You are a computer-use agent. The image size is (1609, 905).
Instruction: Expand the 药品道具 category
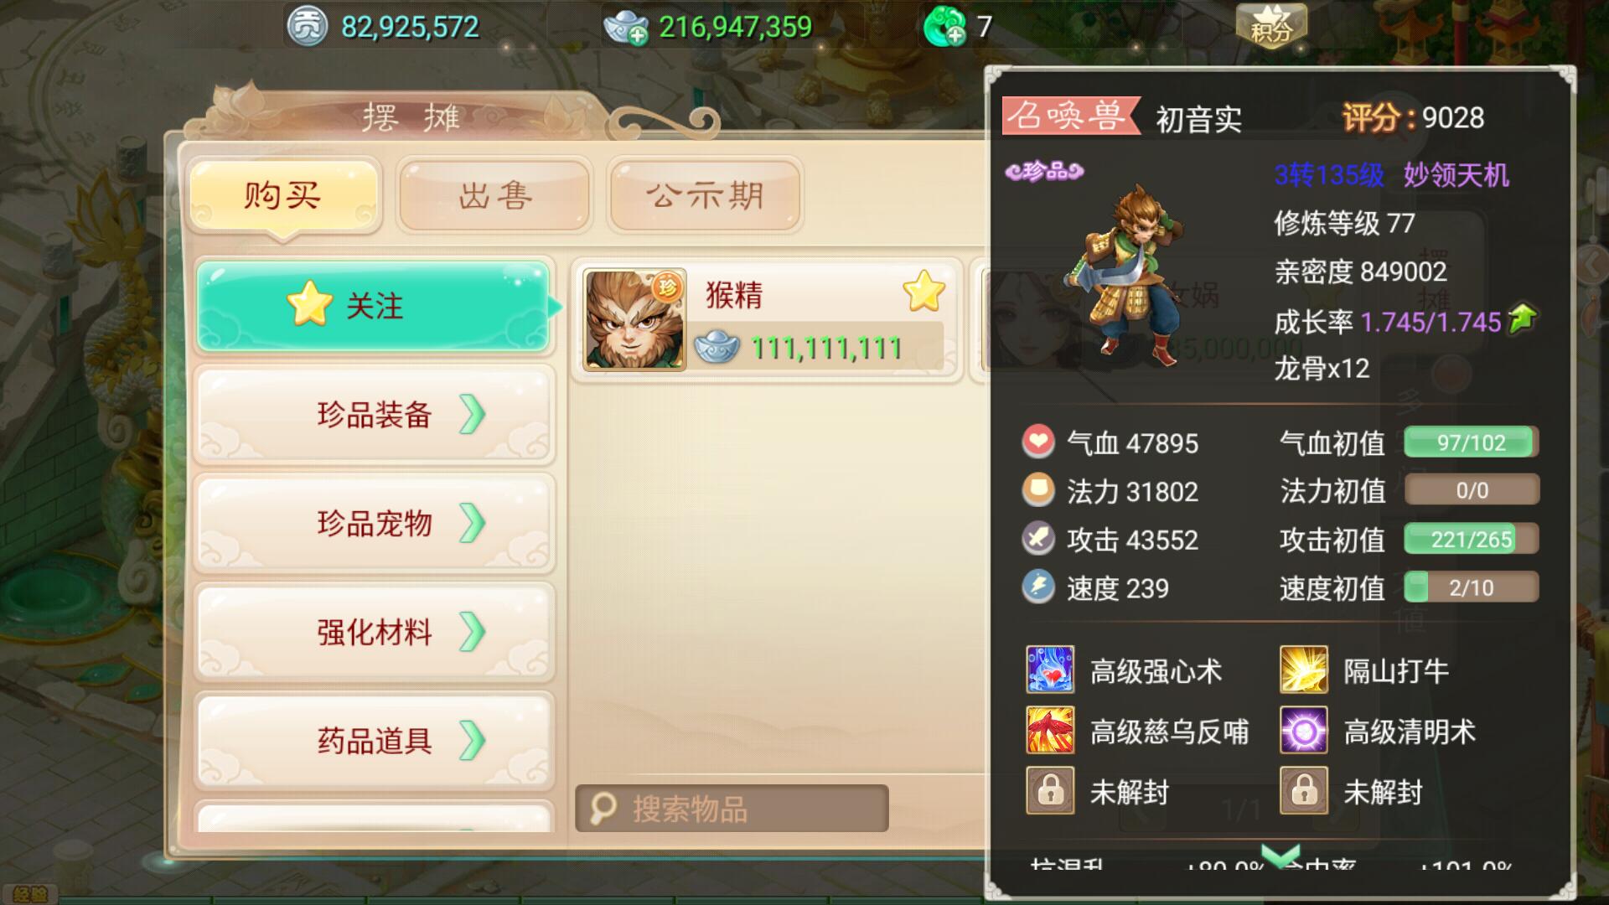click(374, 741)
